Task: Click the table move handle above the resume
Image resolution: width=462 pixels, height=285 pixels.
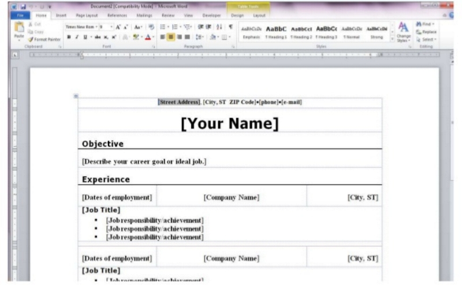Action: (76, 96)
